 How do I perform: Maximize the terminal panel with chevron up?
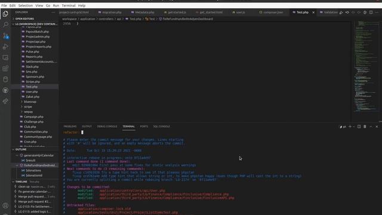tap(371, 127)
